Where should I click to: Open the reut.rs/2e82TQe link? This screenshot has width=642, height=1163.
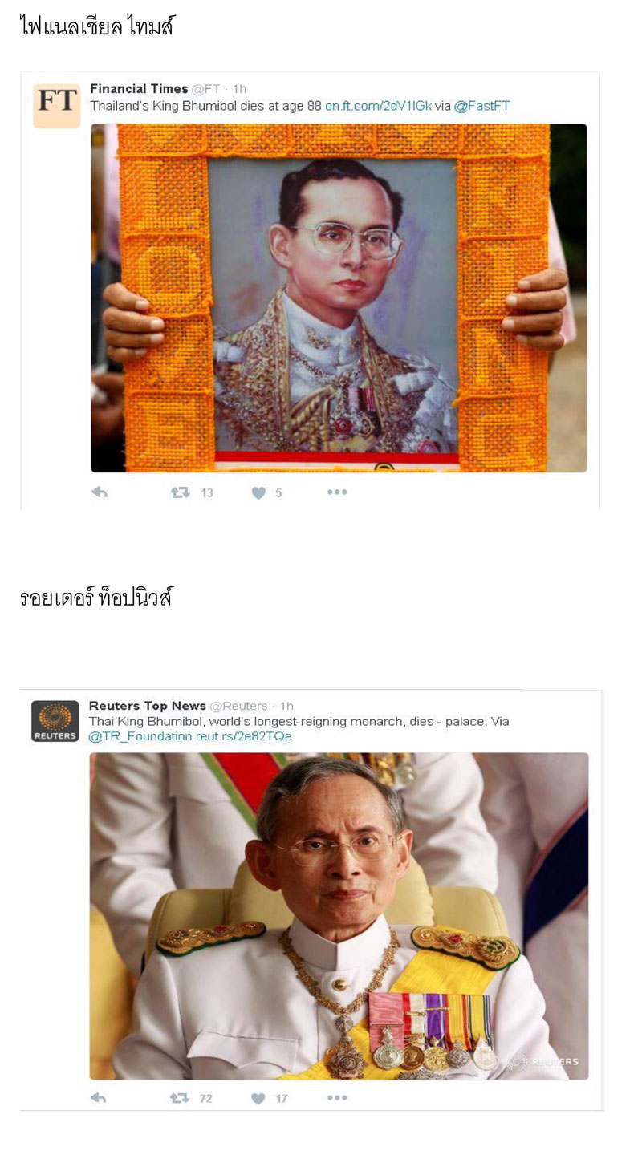click(244, 735)
